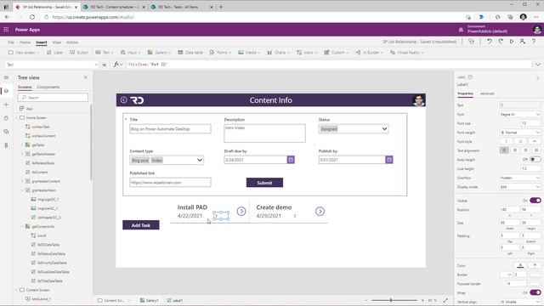Viewport: 544px width, 306px height.
Task: Open the View ribbon tab
Action: pos(57,42)
